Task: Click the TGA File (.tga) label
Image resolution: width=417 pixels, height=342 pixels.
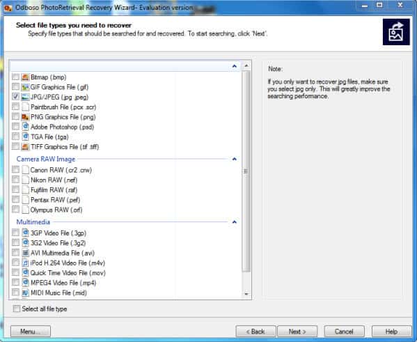Action: [49, 137]
